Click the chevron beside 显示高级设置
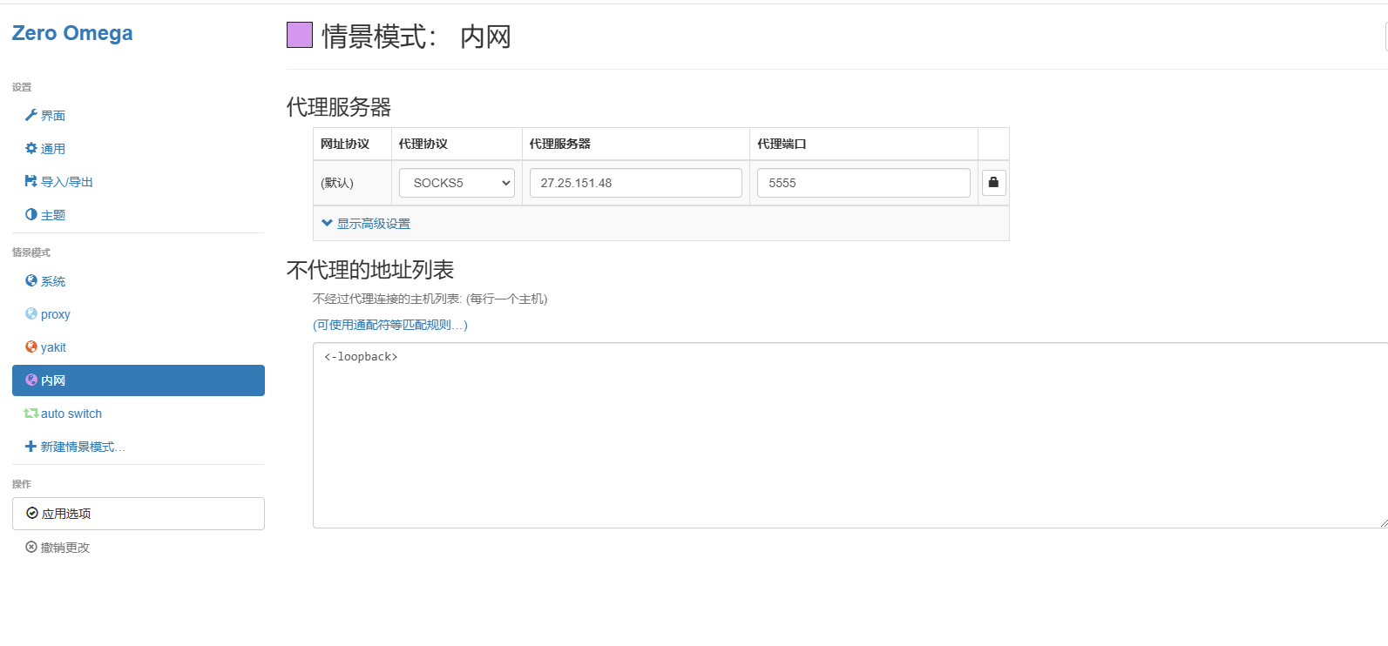 click(x=327, y=223)
